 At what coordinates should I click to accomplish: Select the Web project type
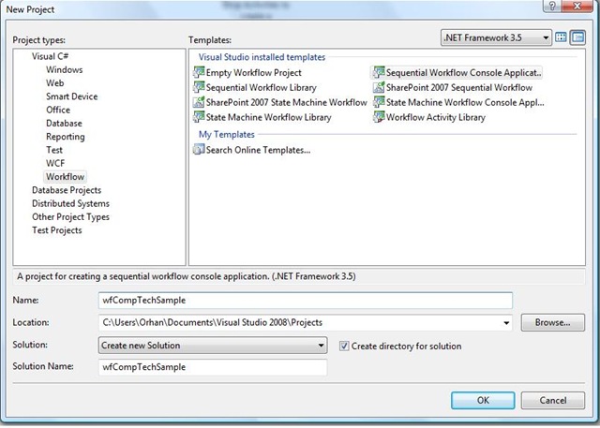55,83
